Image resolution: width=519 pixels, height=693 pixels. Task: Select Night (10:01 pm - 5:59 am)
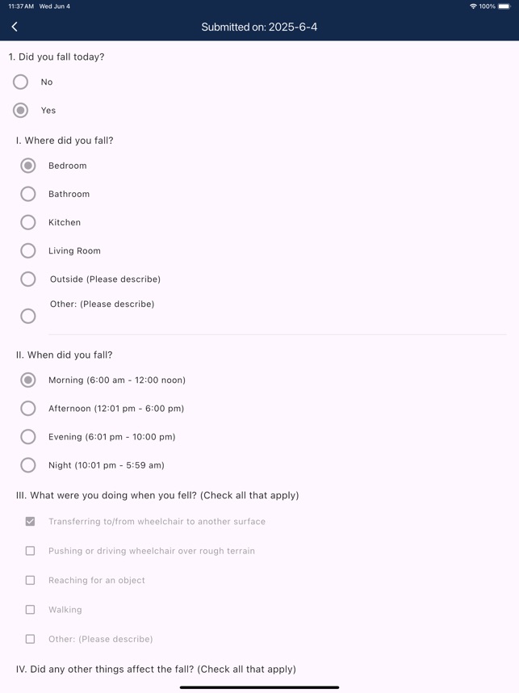(x=28, y=464)
